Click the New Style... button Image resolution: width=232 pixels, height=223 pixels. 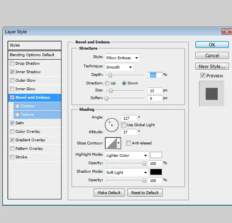212,66
